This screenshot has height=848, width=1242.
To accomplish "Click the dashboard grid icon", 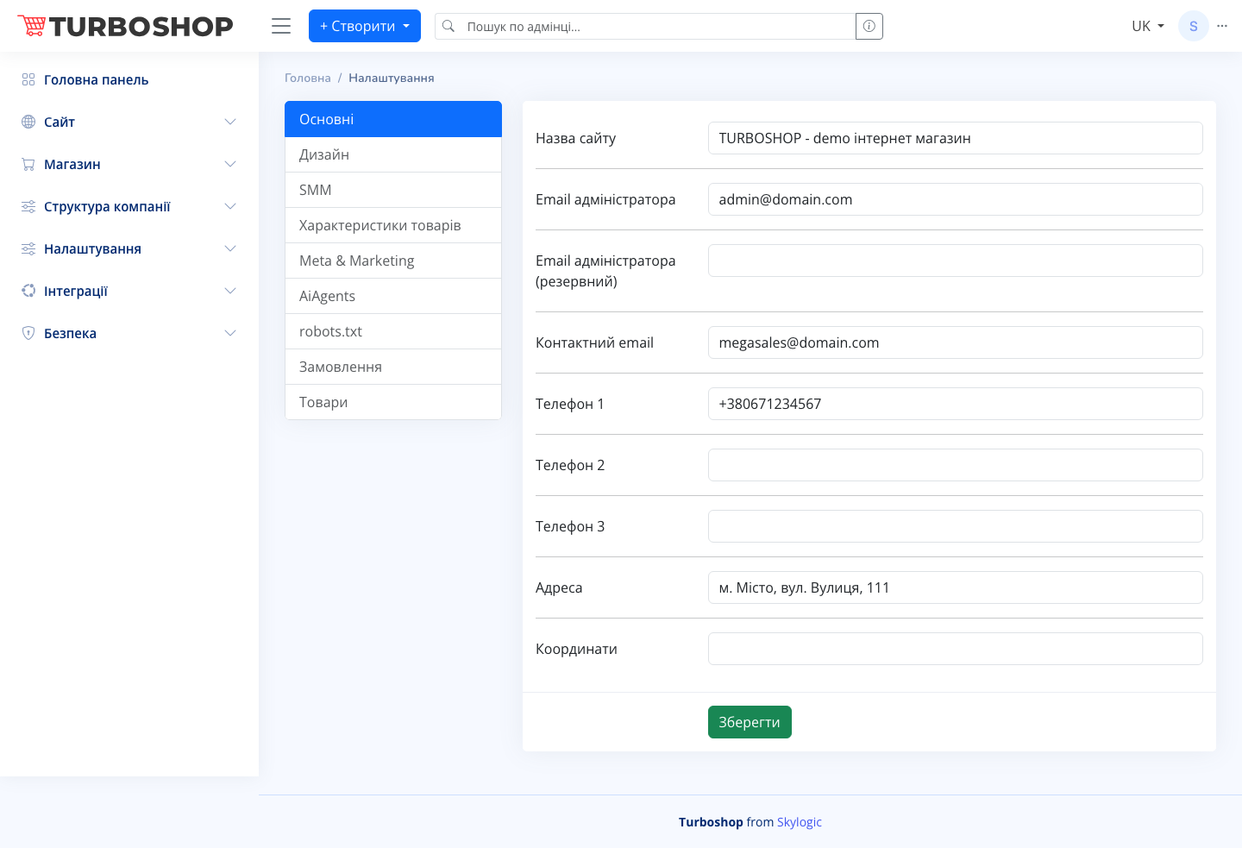I will coord(28,79).
